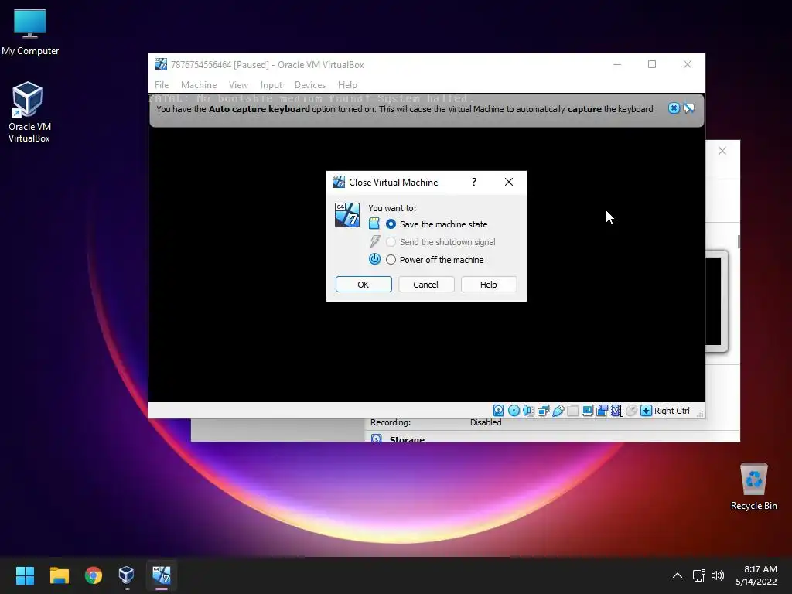Viewport: 792px width, 594px height.
Task: Open File Explorer from the taskbar
Action: point(59,575)
